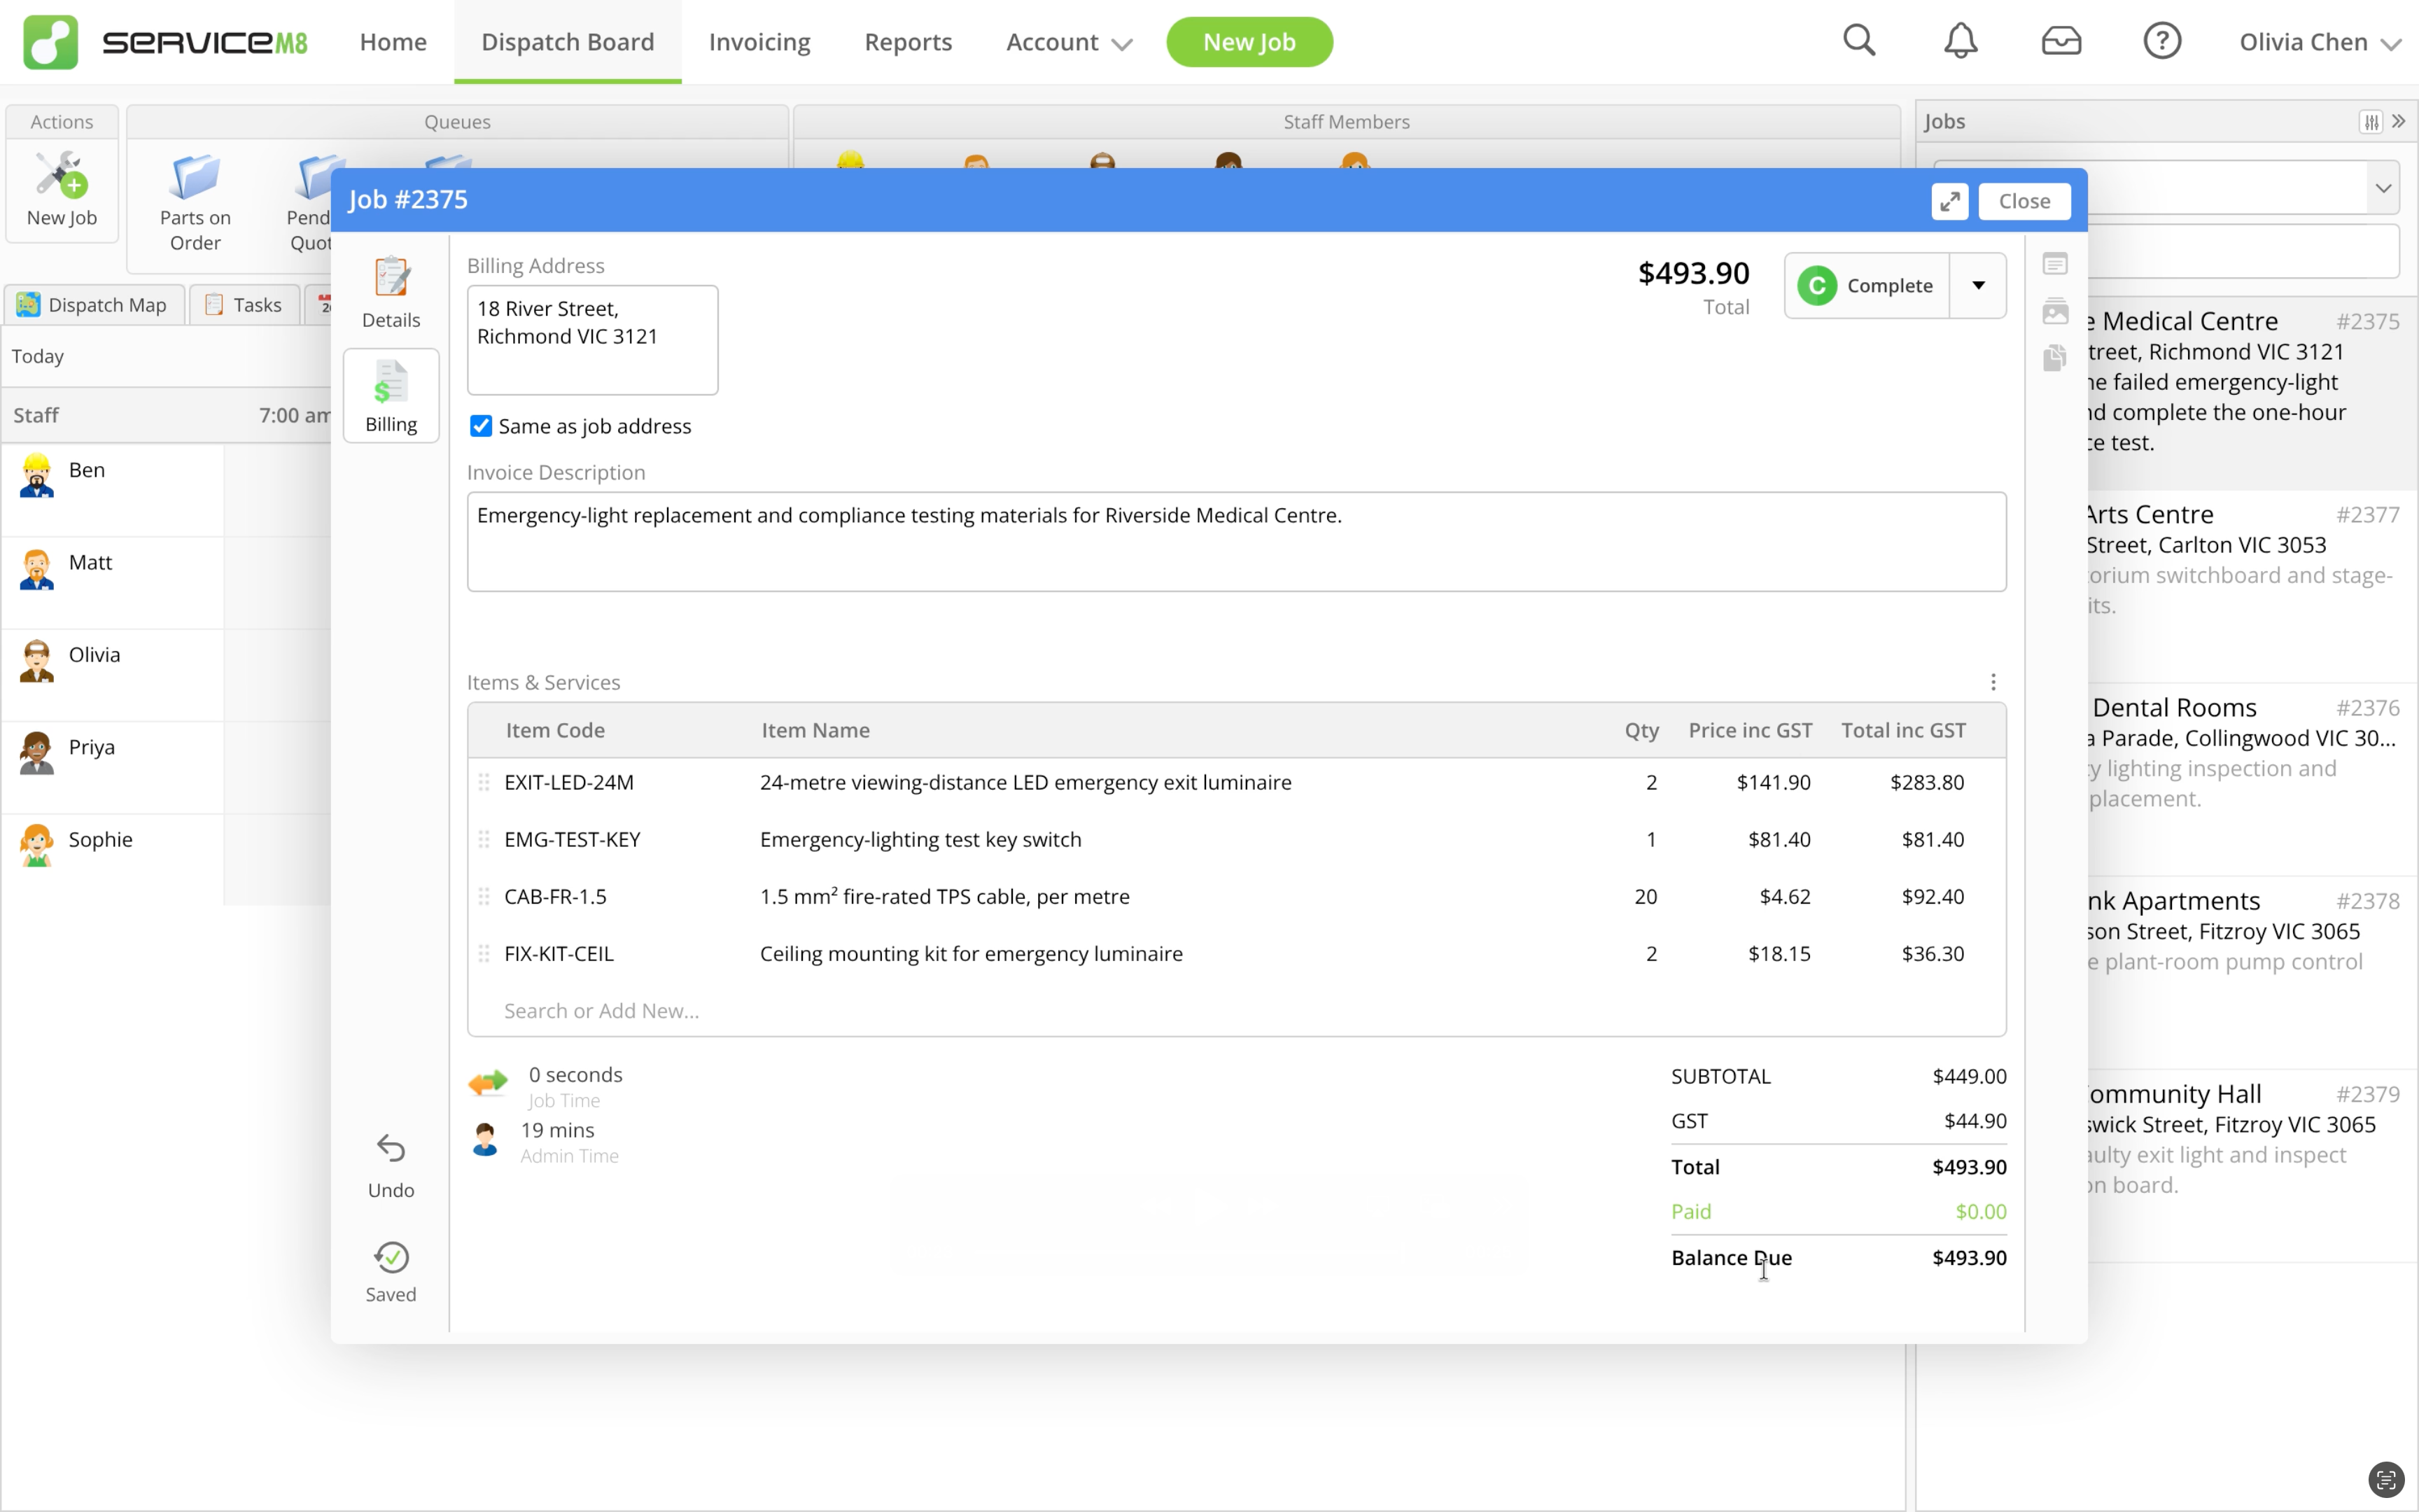Switch to the Tasks tab
Screen dimensions: 2419x1512
(x=244, y=305)
